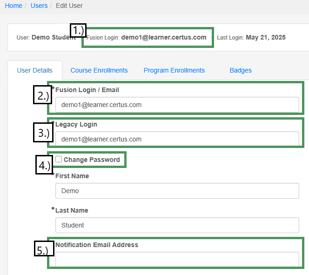
Task: Click the Fusion Login / Email input field
Action: (177, 105)
